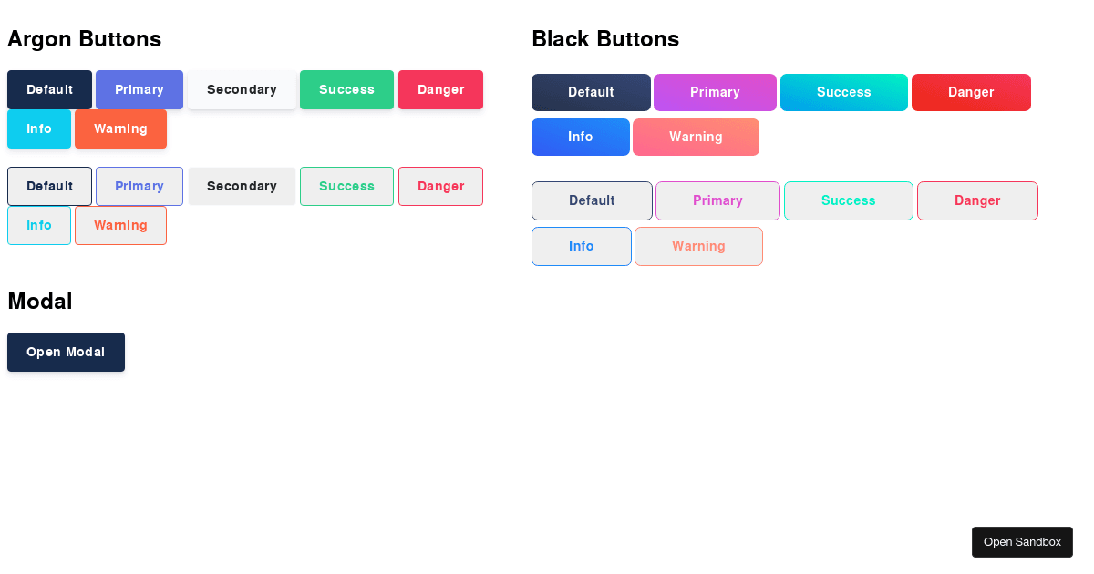Open the sandbox via Open Sandbox button
This screenshot has height=574, width=1094.
1022,541
